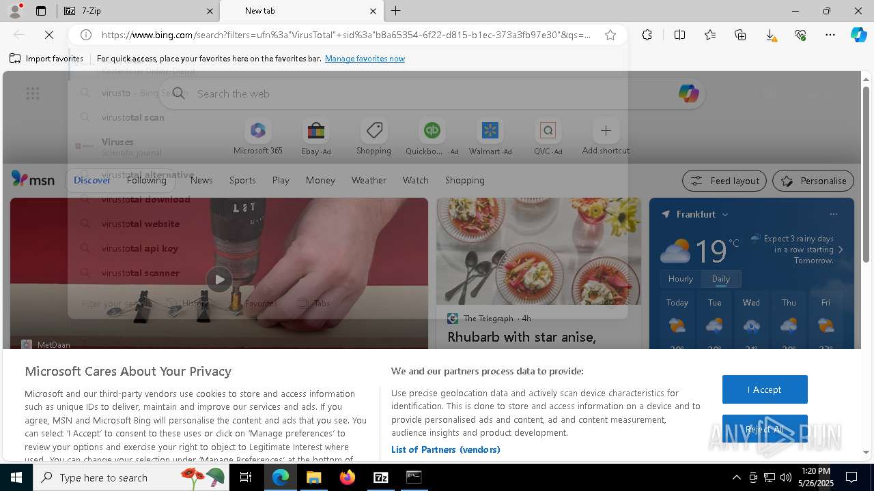Open Firefox from taskbar

coord(347,477)
